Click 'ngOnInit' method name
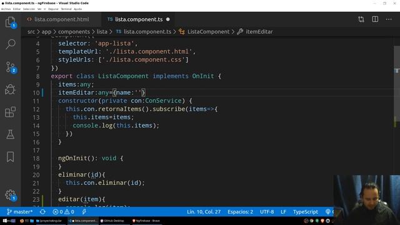This screenshot has width=400, height=225. click(72, 158)
